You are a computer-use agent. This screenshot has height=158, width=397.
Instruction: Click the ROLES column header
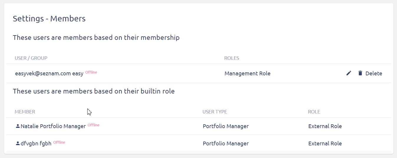(x=232, y=58)
